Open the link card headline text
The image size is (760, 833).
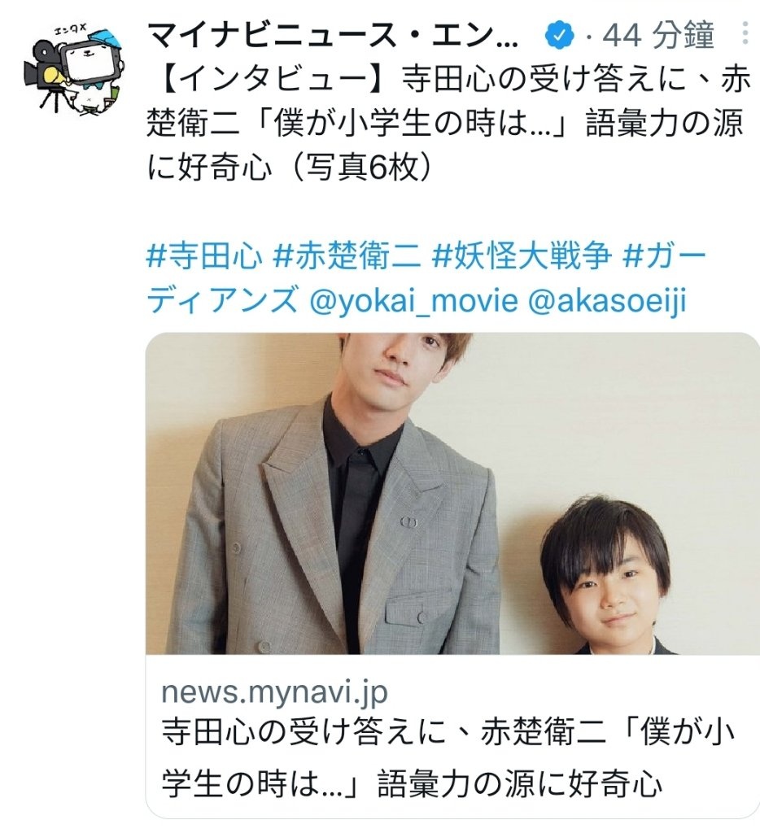(448, 757)
